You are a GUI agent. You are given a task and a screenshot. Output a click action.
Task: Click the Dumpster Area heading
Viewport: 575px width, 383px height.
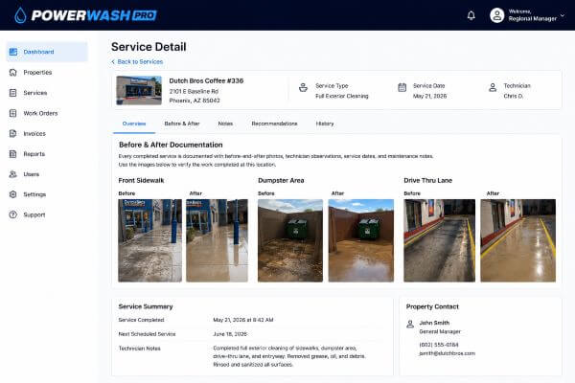(x=281, y=180)
